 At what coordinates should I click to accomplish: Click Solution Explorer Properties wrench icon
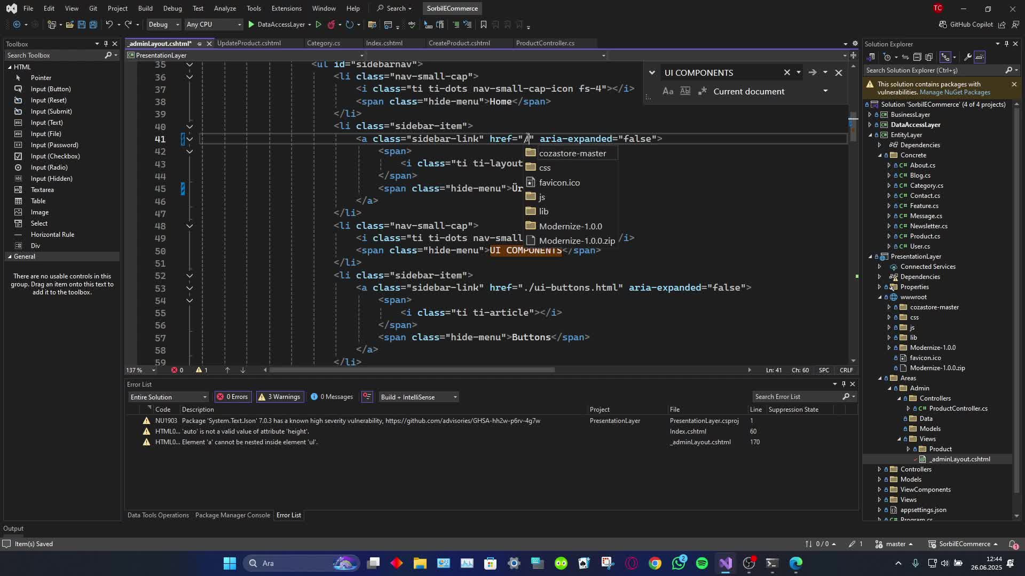(967, 57)
